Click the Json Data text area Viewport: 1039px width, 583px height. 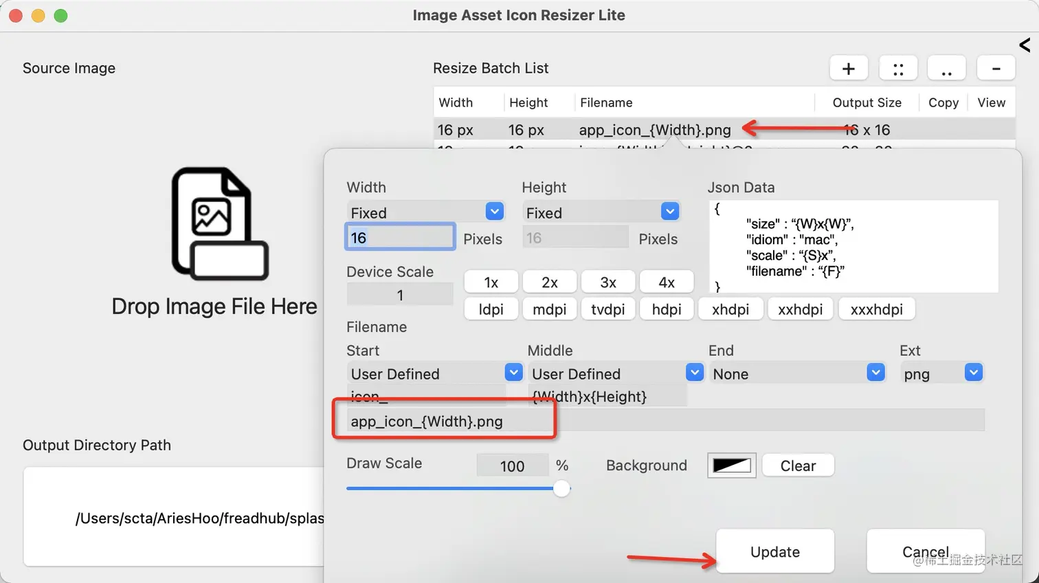click(853, 246)
